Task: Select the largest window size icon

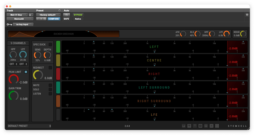Action: [x=217, y=126]
